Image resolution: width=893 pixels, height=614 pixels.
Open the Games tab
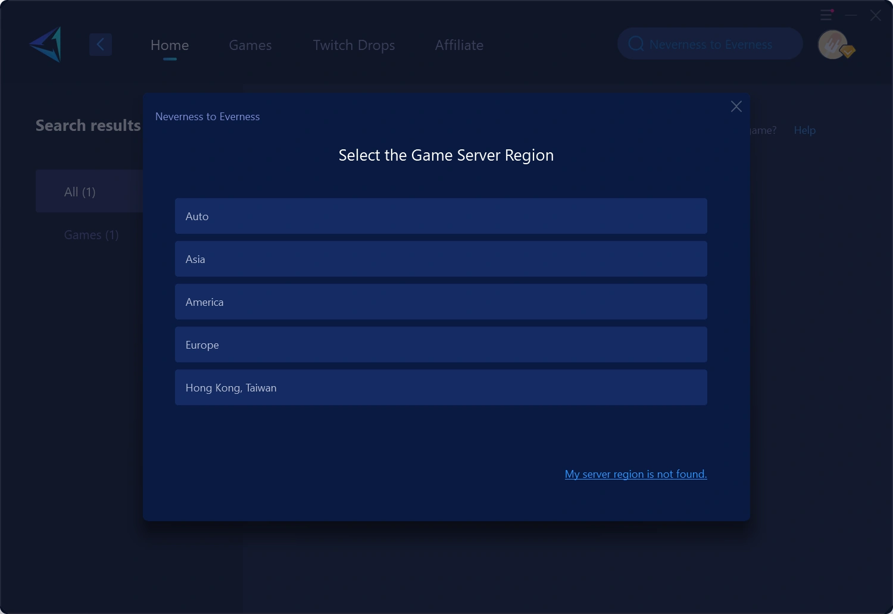[250, 45]
